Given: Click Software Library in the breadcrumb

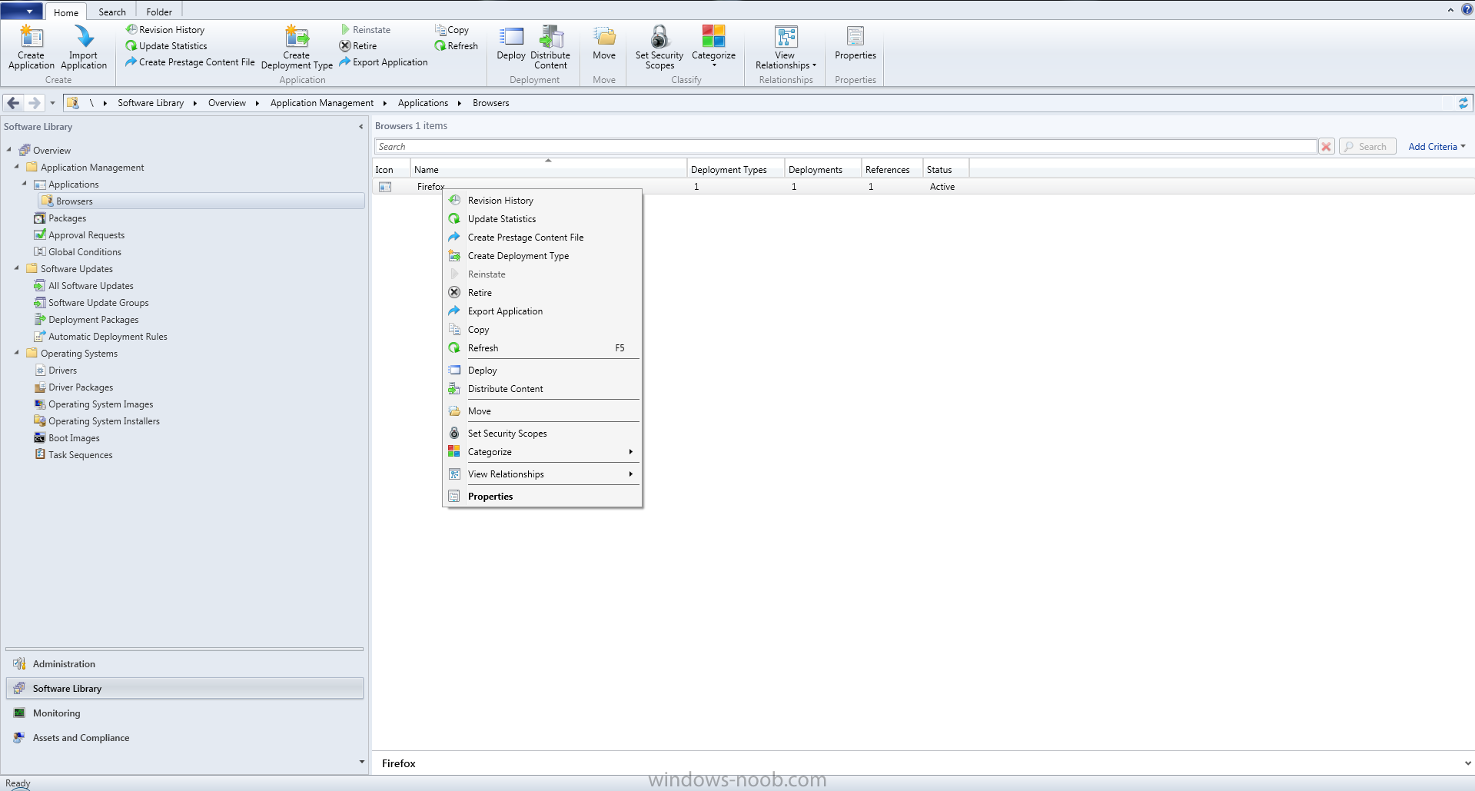Looking at the screenshot, I should [151, 102].
